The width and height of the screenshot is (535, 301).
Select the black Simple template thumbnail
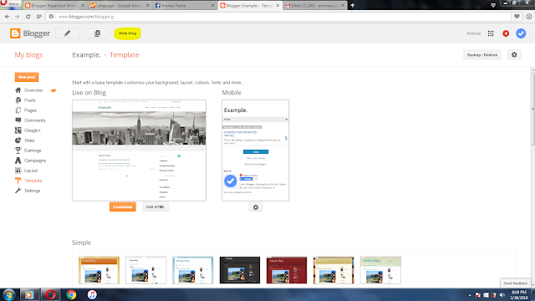click(x=240, y=270)
